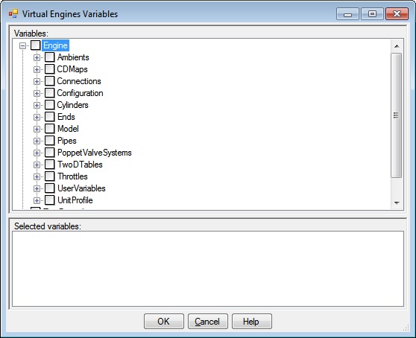Tick the TwoDTables checkbox

click(x=50, y=165)
